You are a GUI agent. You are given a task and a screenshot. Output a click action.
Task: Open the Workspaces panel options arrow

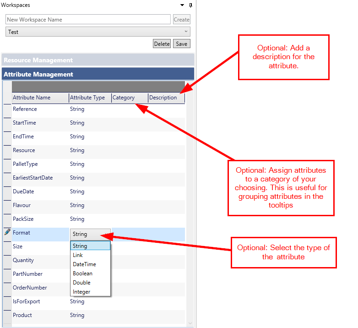[x=183, y=5]
